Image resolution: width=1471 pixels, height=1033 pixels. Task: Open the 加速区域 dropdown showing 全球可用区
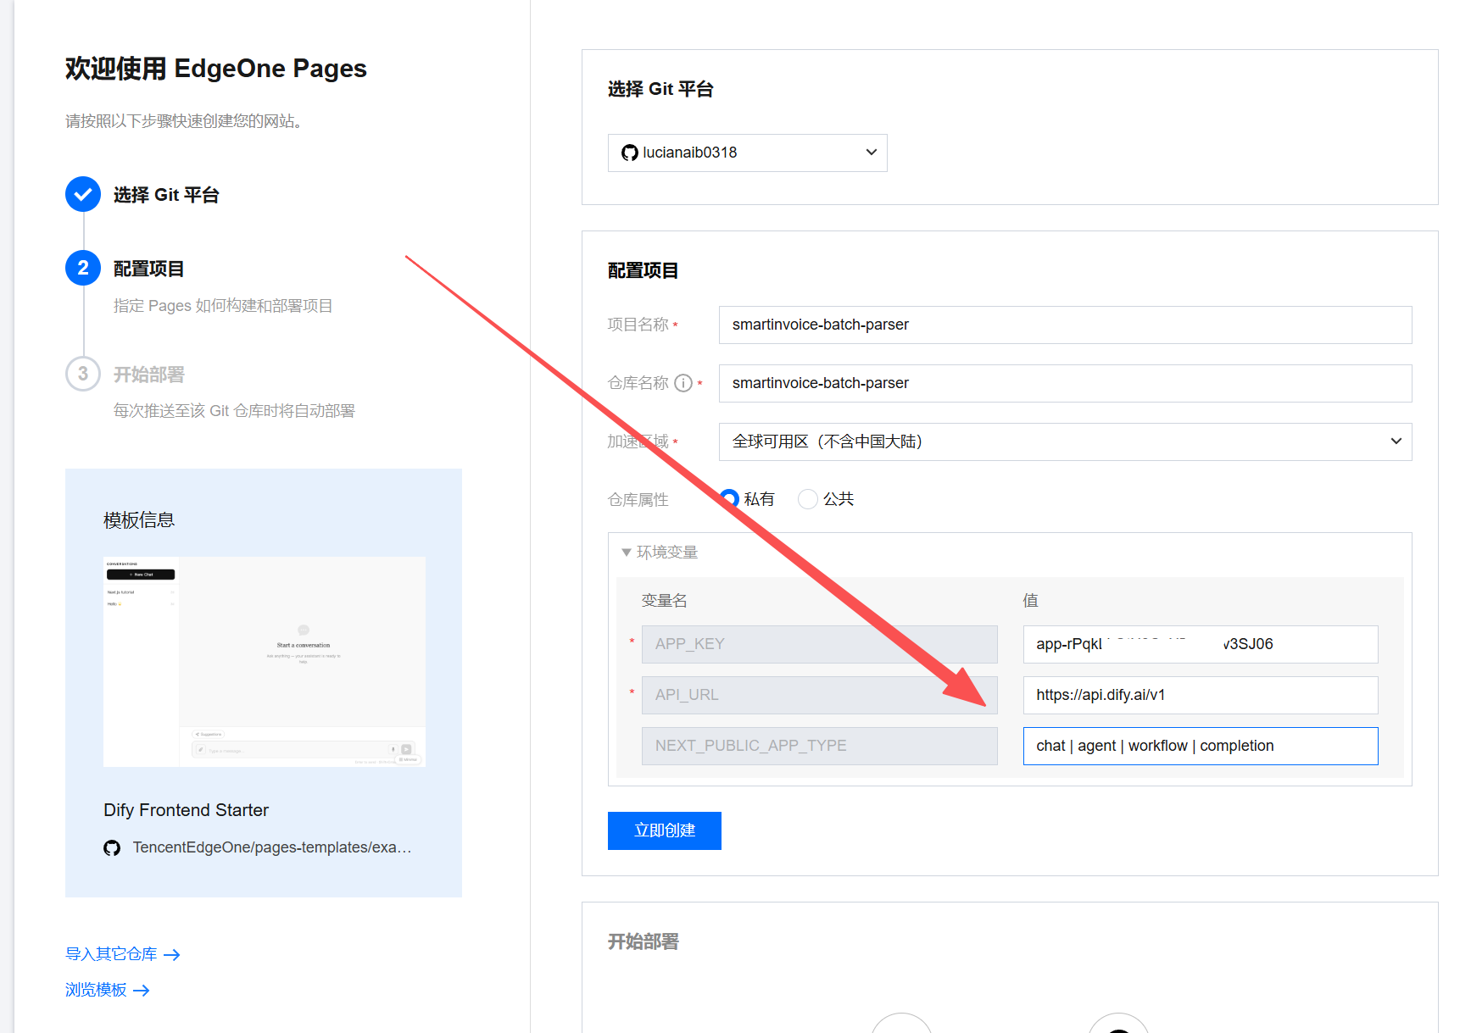click(x=1065, y=442)
